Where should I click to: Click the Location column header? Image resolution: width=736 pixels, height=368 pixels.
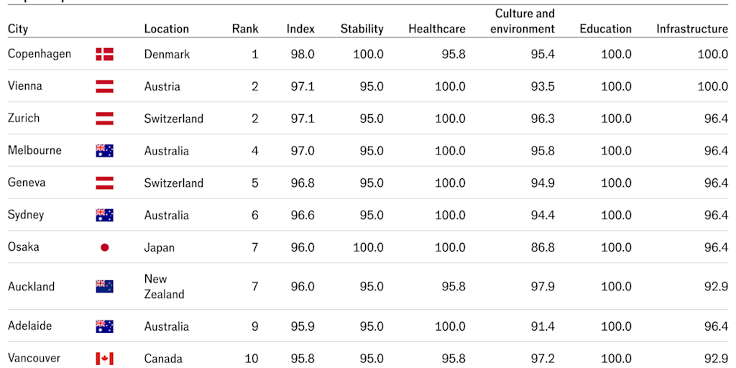tap(166, 29)
